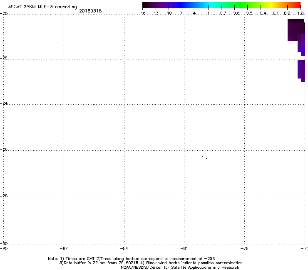The image size is (308, 270).
Task: Click the "ASCAT 25KM MLE-3 ascending" plot title
Action: pos(42,7)
